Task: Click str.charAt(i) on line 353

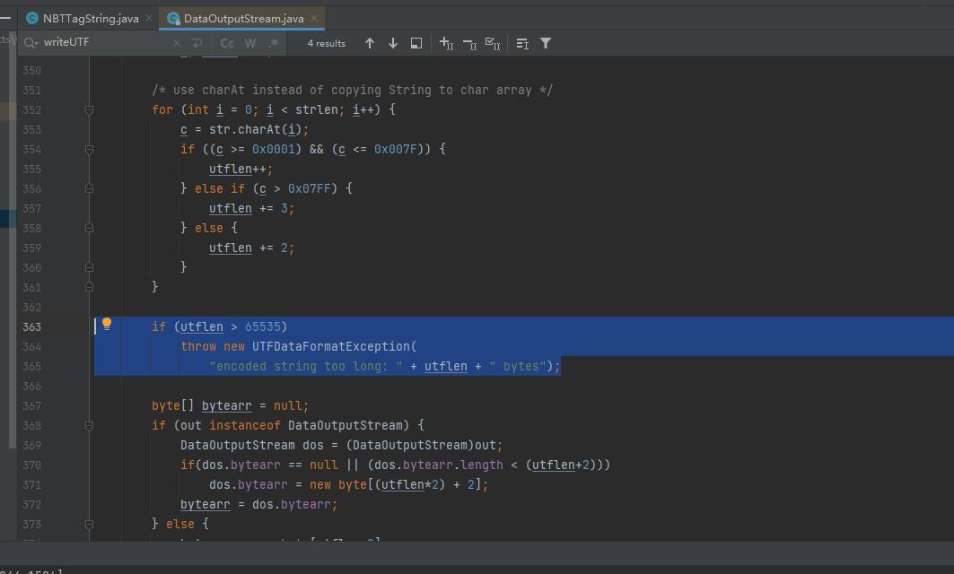Action: pyautogui.click(x=255, y=129)
